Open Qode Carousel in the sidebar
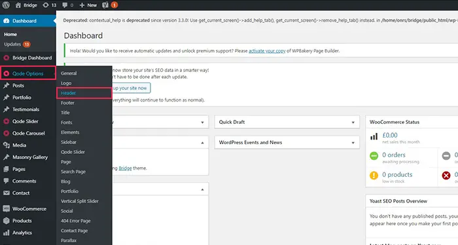This screenshot has height=245, width=458. click(x=28, y=134)
